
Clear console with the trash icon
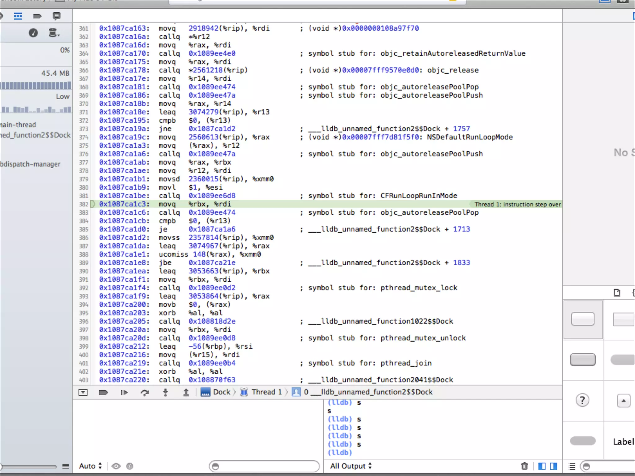coord(524,466)
